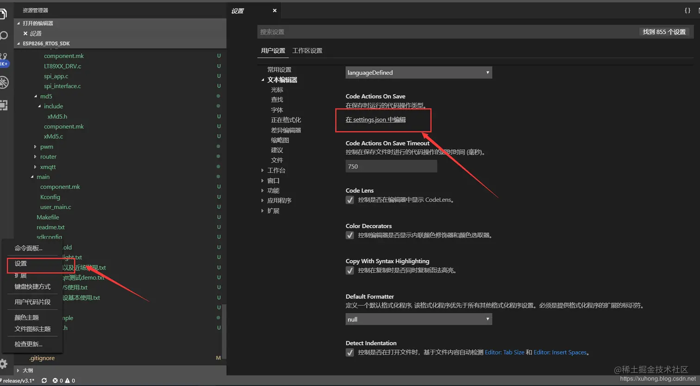Click the release/v3.1* branch indicator
The width and height of the screenshot is (700, 386).
coord(18,380)
